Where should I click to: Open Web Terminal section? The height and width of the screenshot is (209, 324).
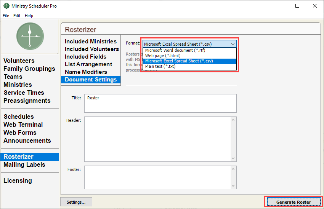(x=23, y=124)
